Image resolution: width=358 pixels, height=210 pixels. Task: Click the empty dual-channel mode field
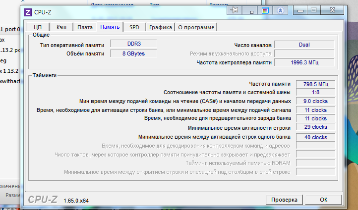tap(304, 53)
